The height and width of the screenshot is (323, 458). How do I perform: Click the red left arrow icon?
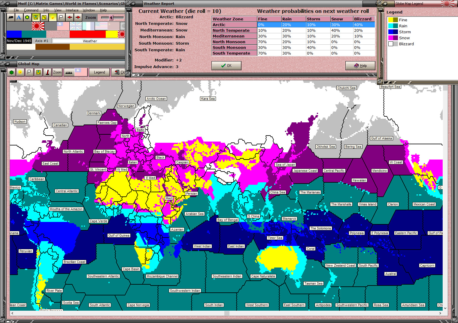[69, 17]
